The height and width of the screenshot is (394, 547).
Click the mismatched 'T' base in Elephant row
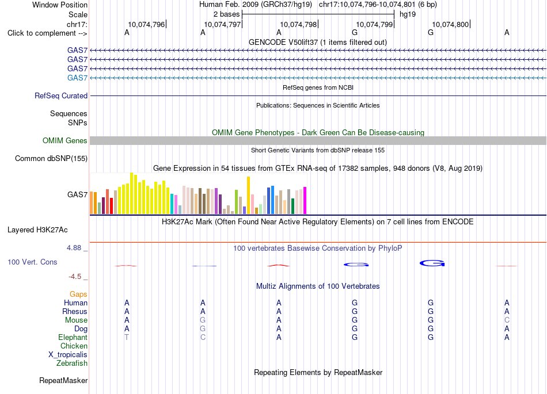127,337
